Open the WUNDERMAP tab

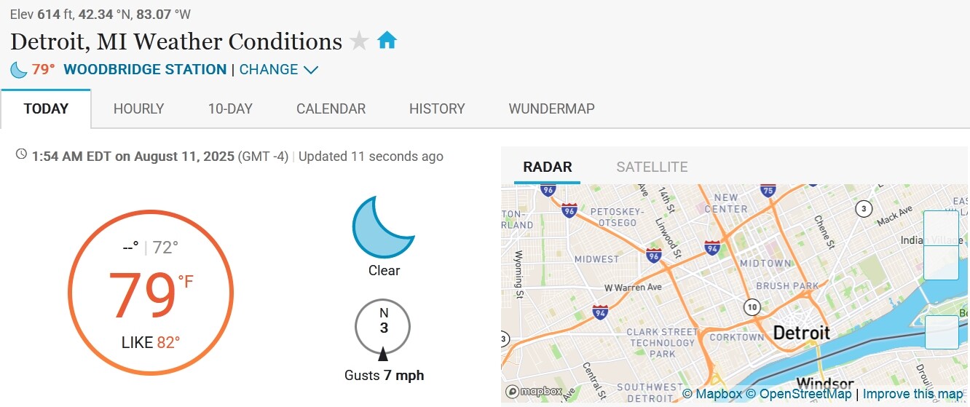coord(551,109)
